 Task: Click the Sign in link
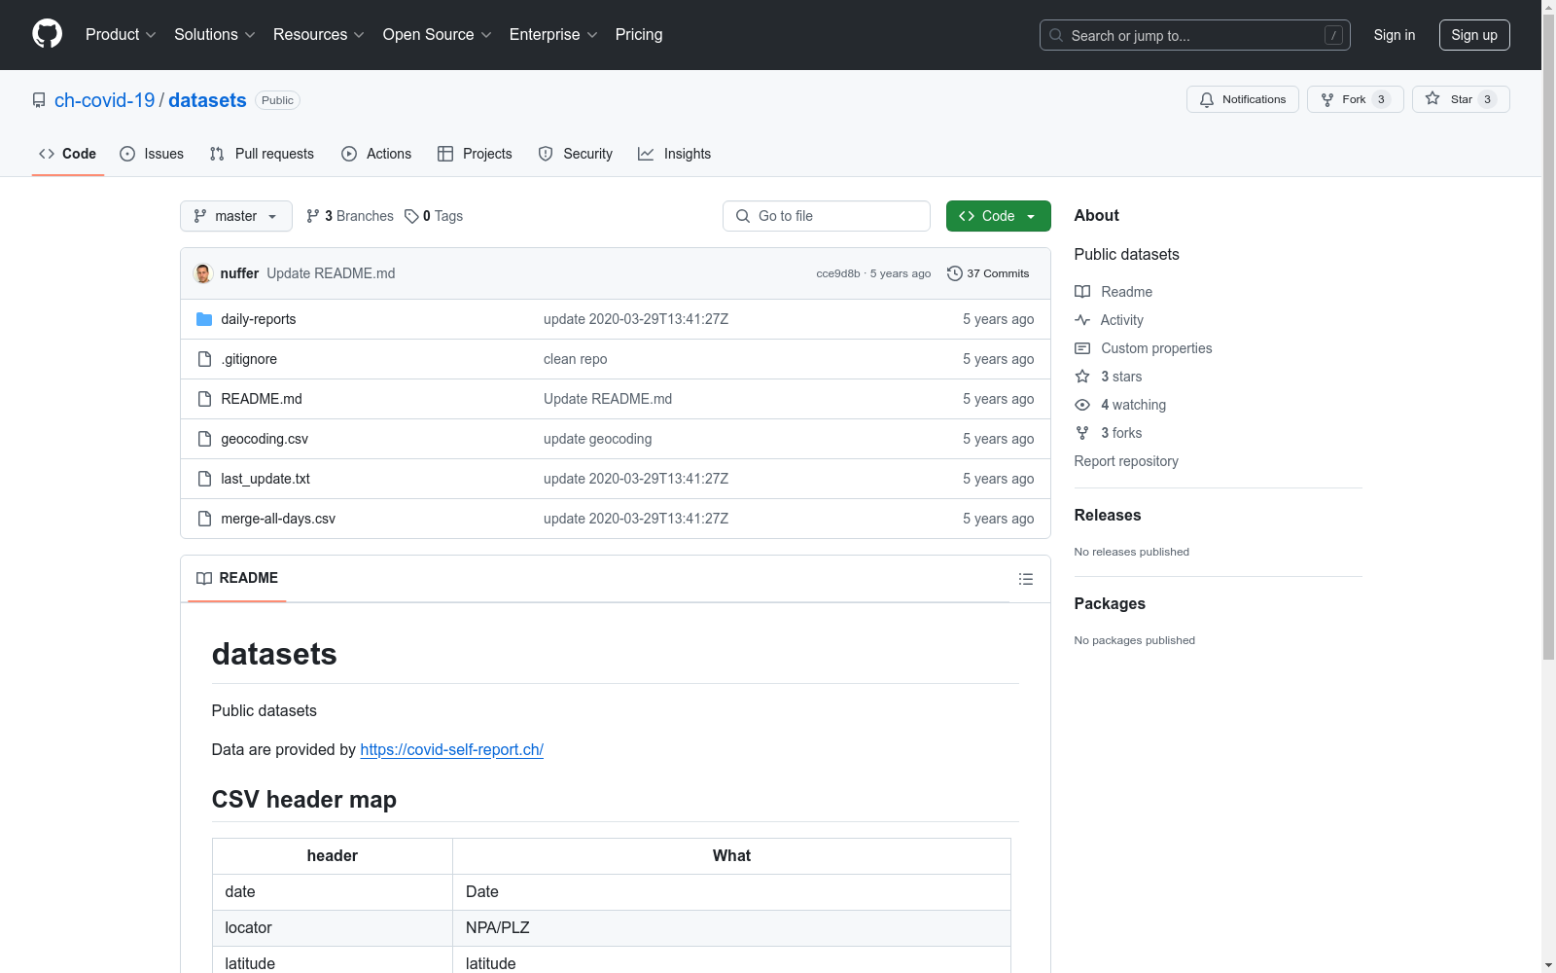[x=1395, y=35]
